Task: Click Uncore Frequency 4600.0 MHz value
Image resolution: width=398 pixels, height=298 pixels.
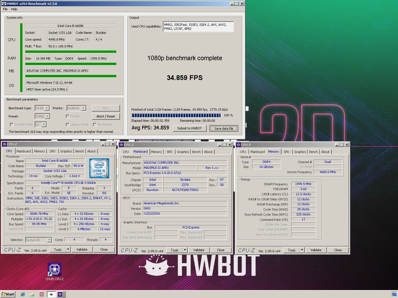Action: (x=328, y=172)
